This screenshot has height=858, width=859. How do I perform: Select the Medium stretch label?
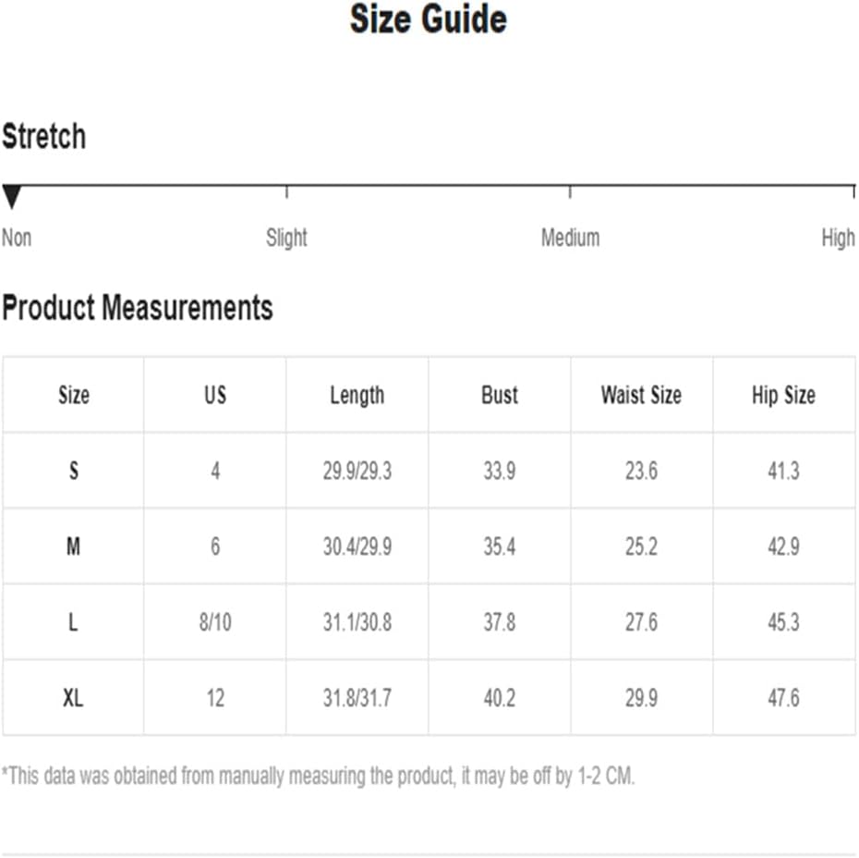coord(570,238)
